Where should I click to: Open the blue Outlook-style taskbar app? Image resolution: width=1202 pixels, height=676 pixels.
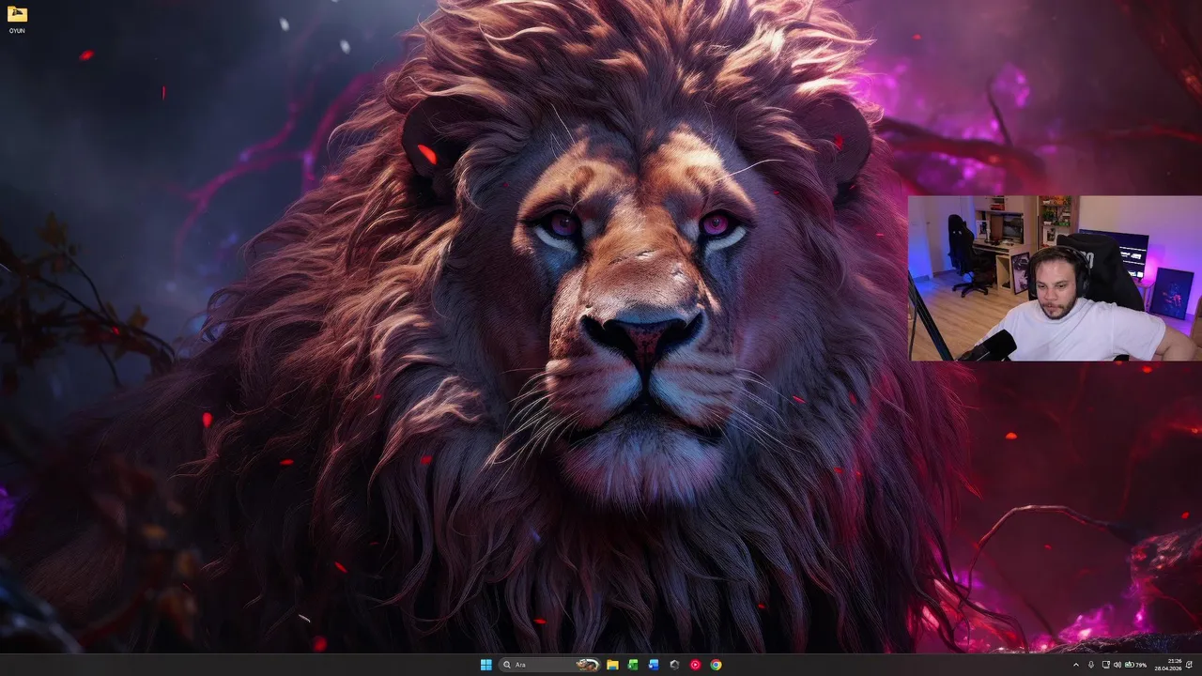pyautogui.click(x=654, y=665)
